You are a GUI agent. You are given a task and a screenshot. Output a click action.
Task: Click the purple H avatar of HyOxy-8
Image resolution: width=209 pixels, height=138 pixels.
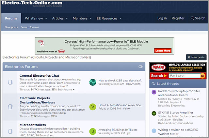(x=154, y=92)
